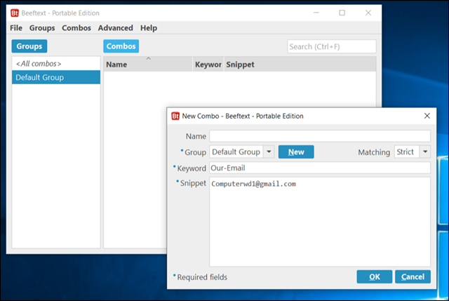Select the <All combos> entry
Viewport: 449px width, 301px height.
coord(56,64)
